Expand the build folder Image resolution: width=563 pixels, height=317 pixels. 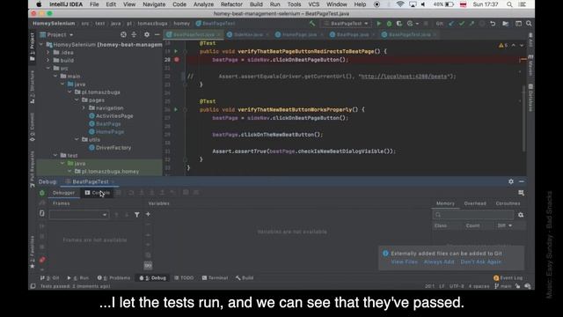48,61
